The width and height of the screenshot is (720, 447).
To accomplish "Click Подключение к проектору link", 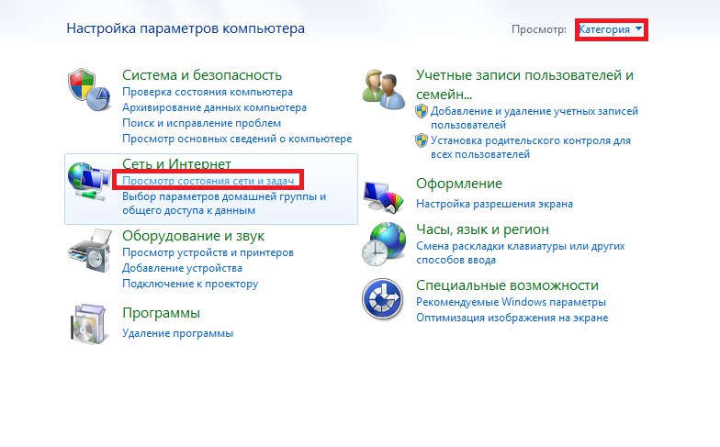I will click(189, 284).
